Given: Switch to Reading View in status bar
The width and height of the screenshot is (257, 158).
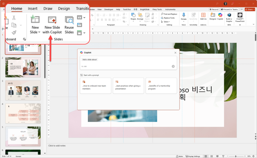Looking at the screenshot, I should coord(218,156).
